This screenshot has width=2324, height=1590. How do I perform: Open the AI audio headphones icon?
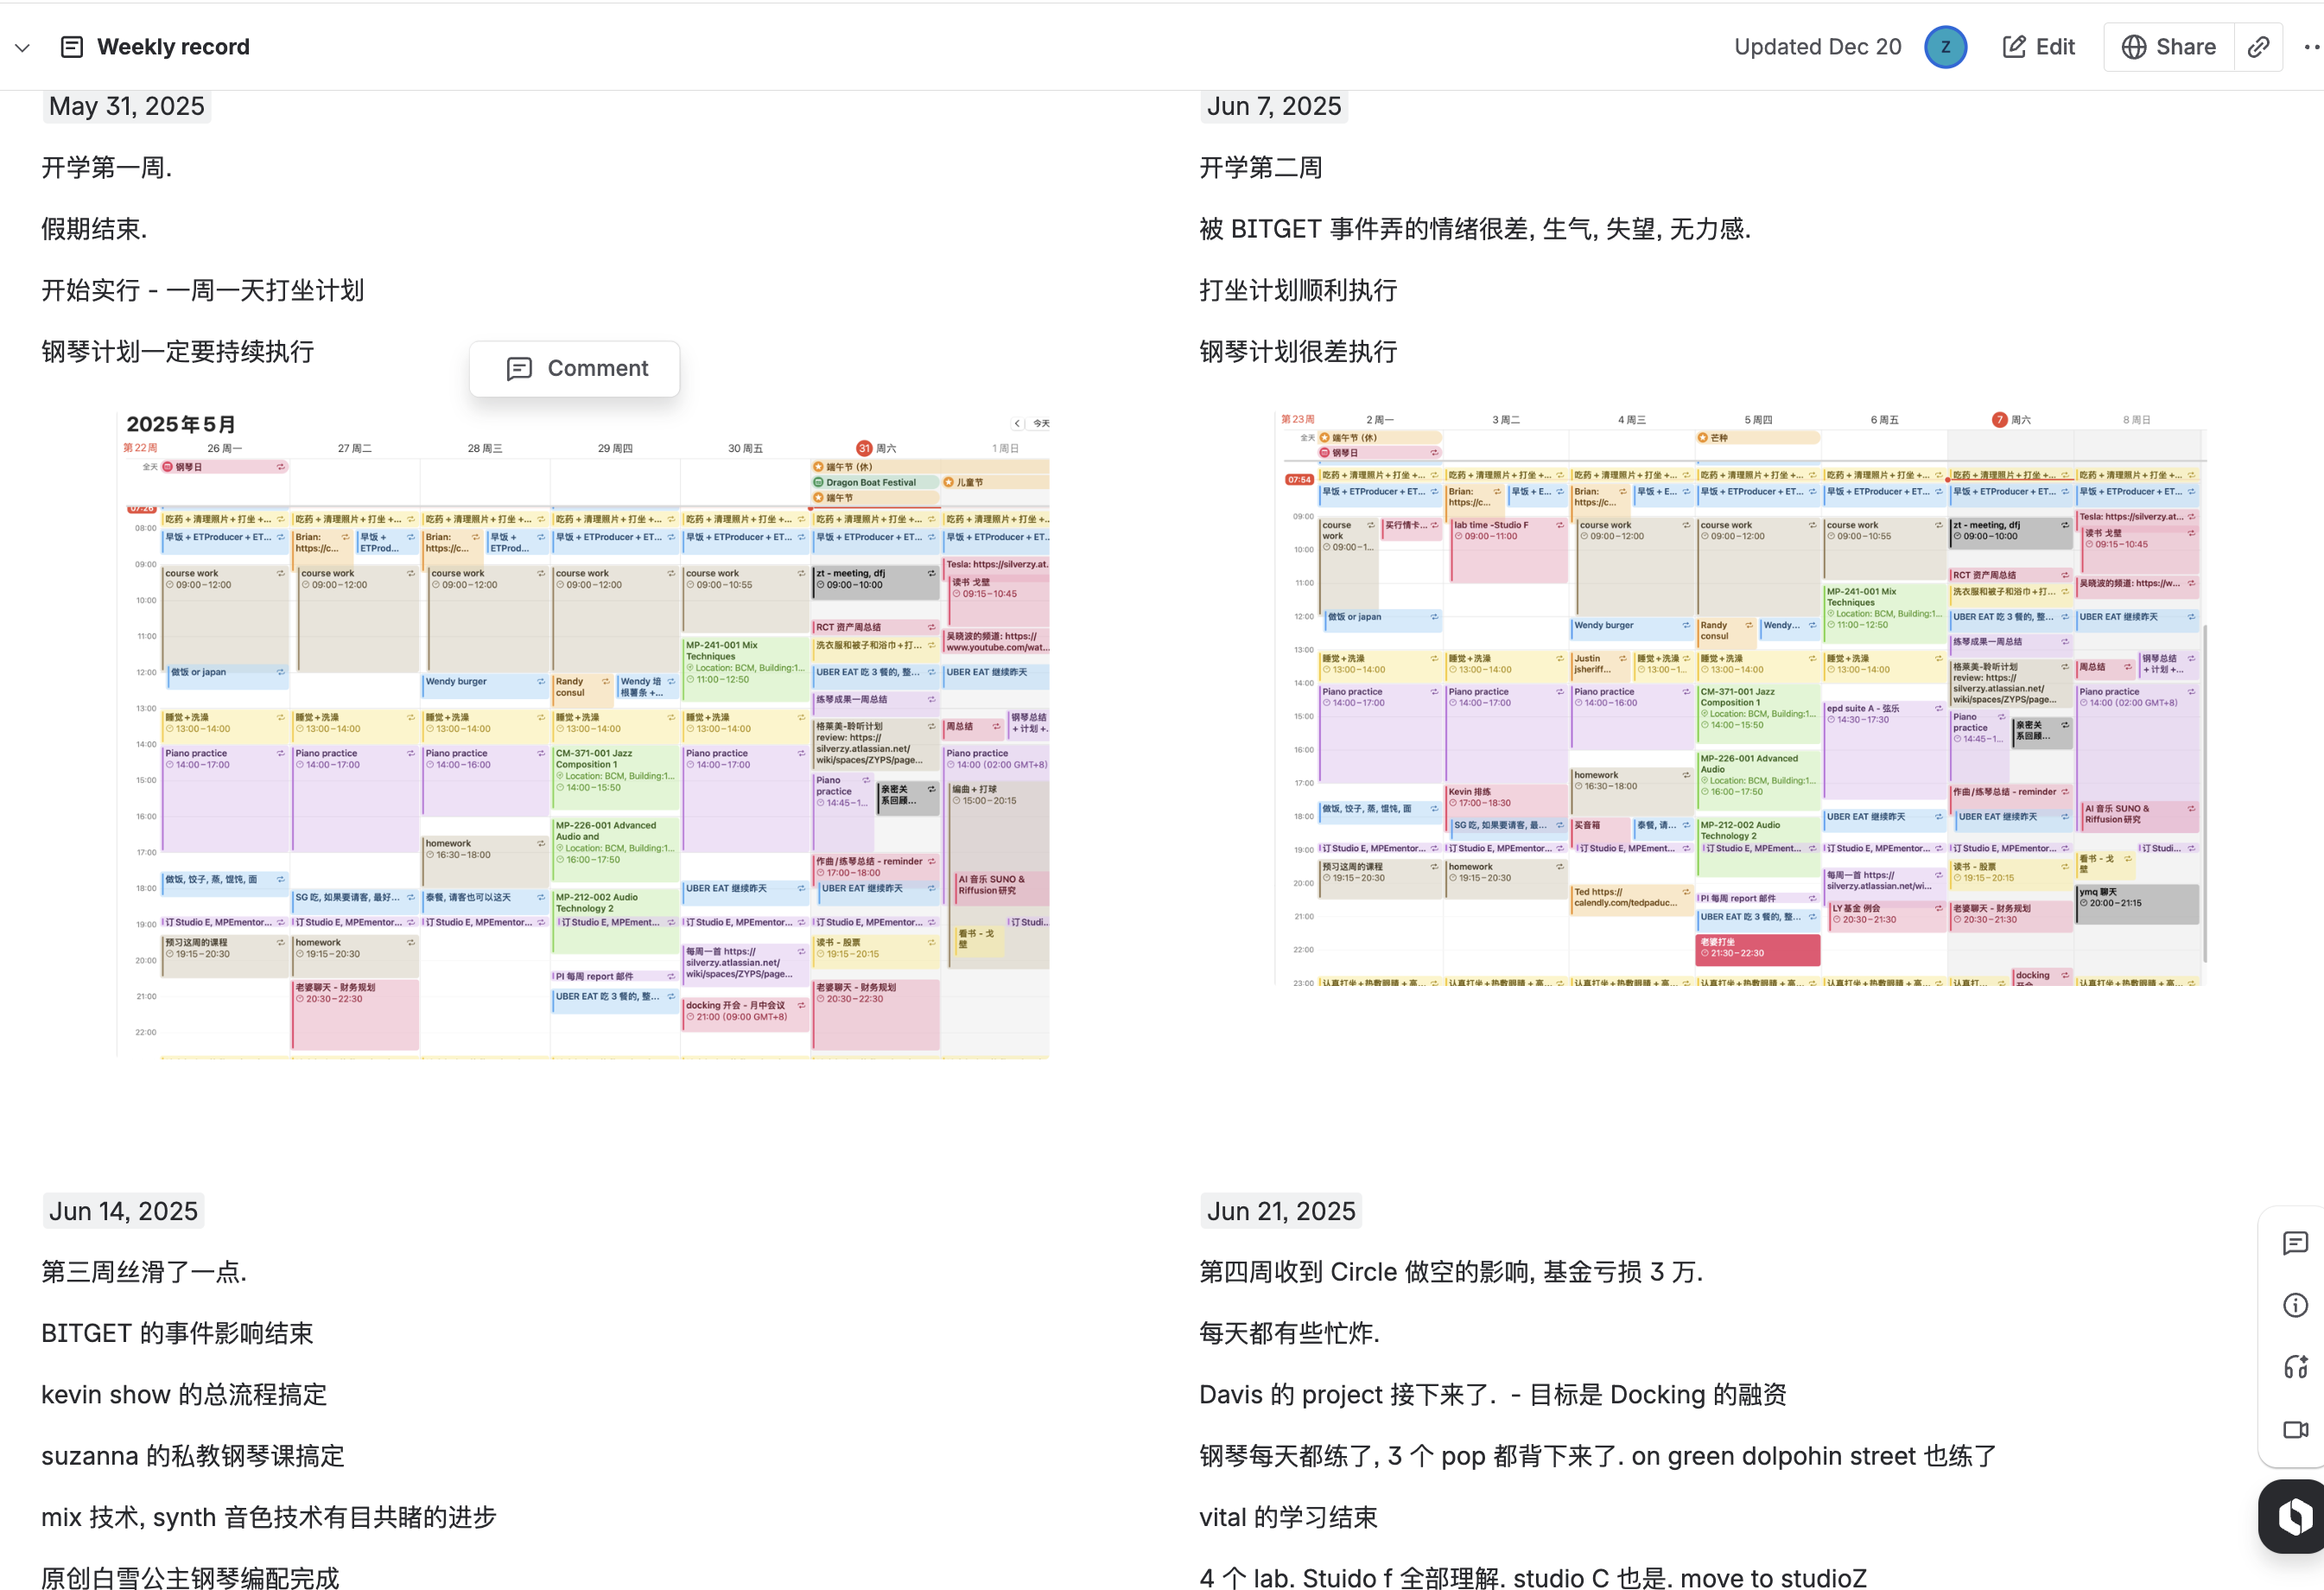pyautogui.click(x=2295, y=1367)
